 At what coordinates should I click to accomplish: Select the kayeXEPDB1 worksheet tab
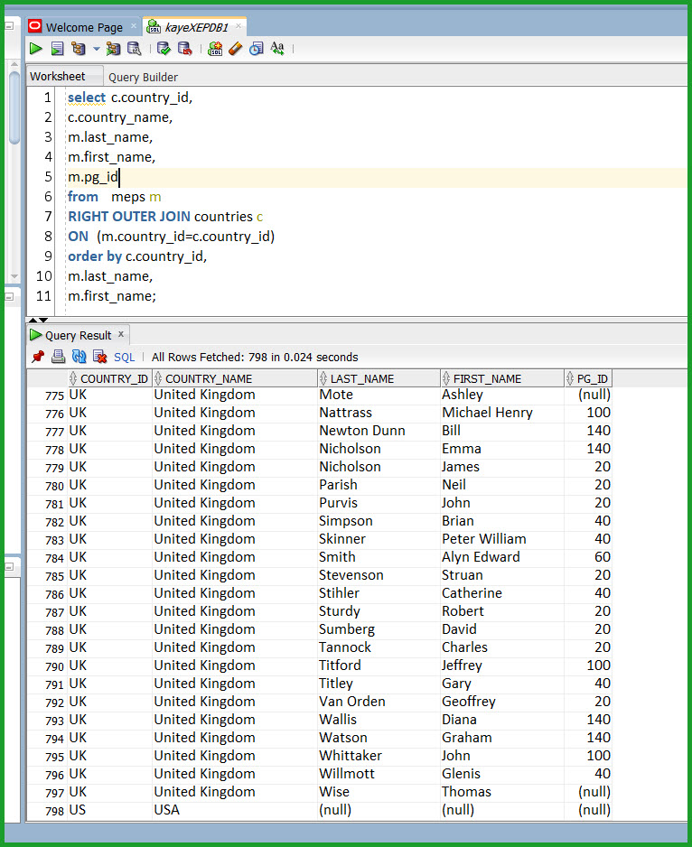pyautogui.click(x=196, y=27)
